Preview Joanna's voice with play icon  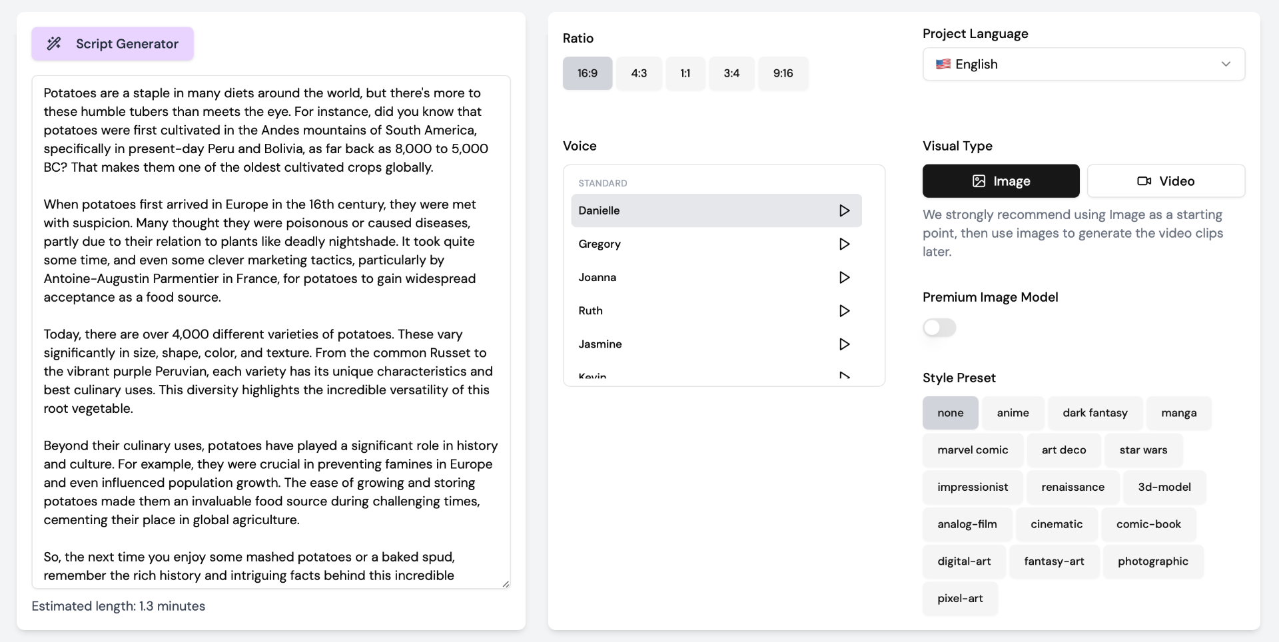pos(844,277)
